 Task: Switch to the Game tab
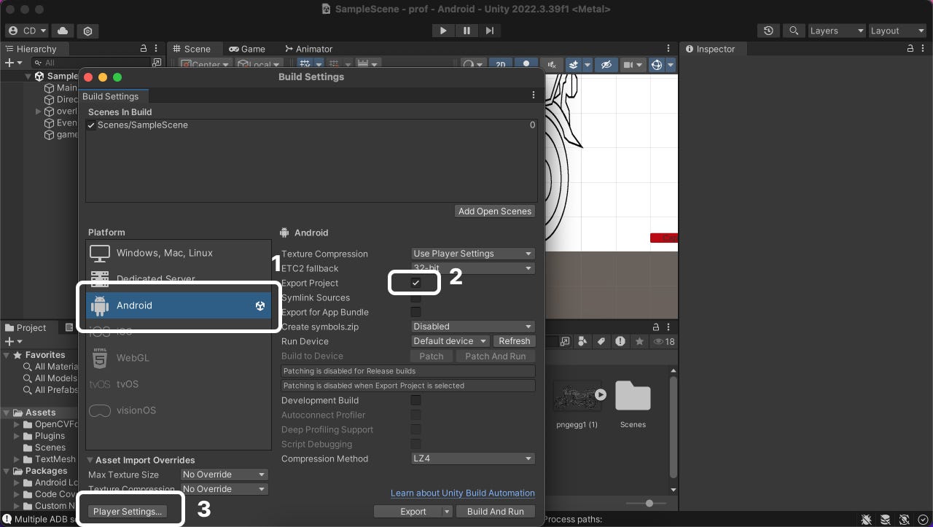(x=247, y=49)
